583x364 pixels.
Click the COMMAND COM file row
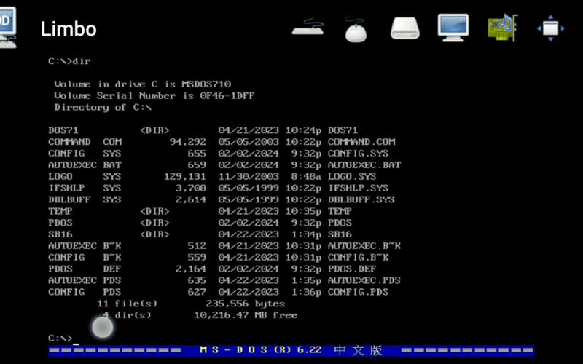click(x=222, y=142)
